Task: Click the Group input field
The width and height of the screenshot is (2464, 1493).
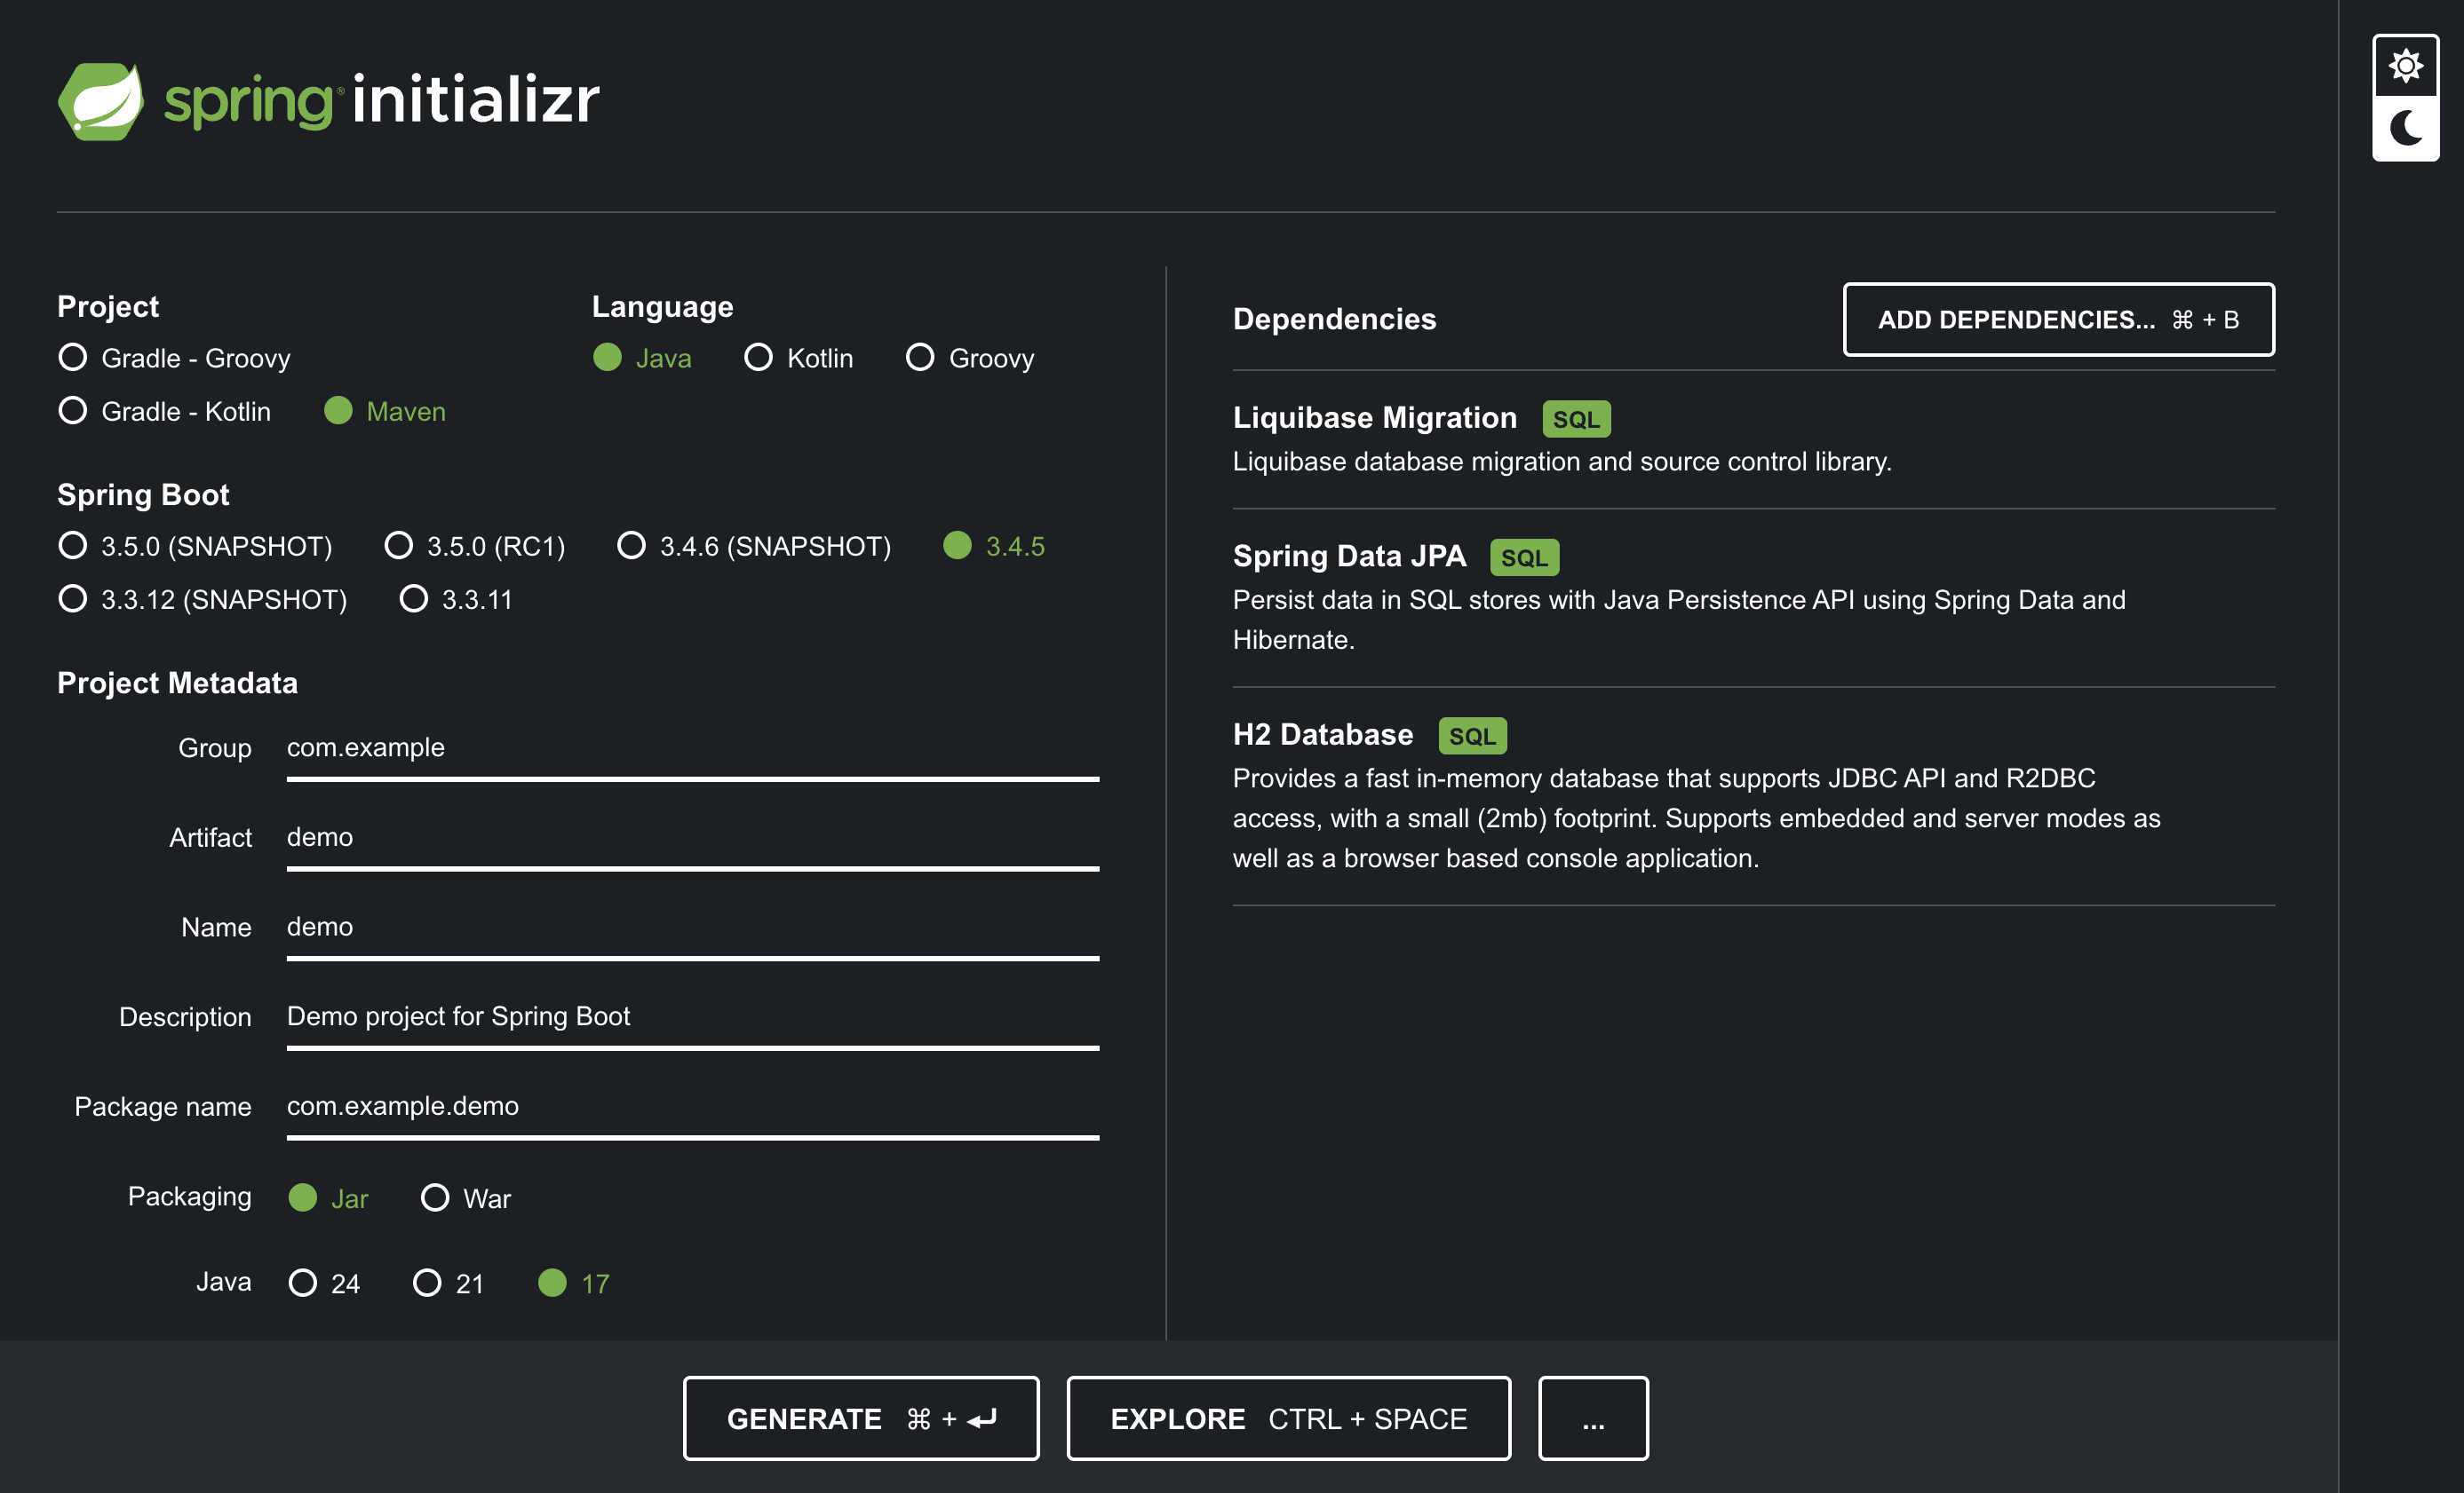Action: click(692, 748)
